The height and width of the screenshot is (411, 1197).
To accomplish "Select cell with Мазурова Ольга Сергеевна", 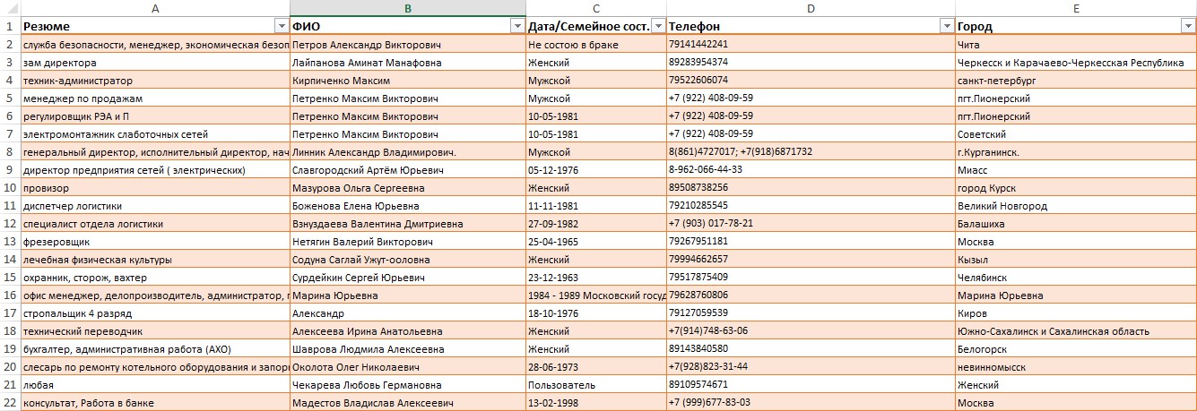I will (x=408, y=188).
